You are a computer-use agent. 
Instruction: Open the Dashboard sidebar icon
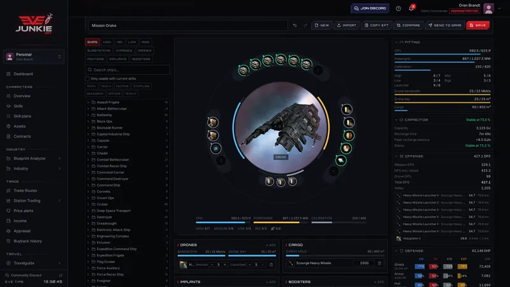[8, 74]
